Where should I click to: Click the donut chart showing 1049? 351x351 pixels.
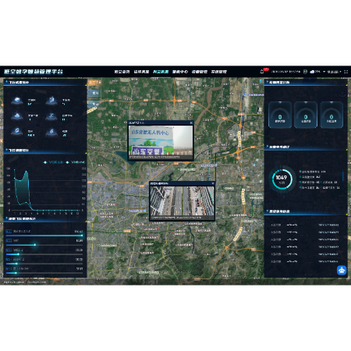(282, 179)
